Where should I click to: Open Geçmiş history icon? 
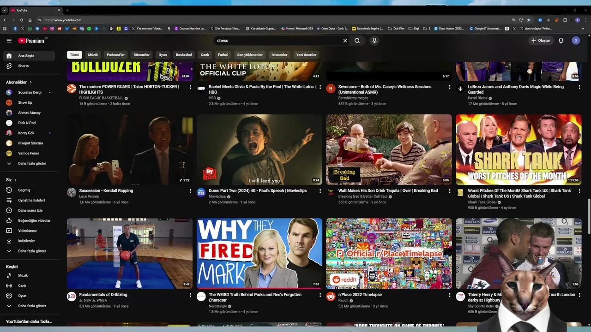pos(9,190)
